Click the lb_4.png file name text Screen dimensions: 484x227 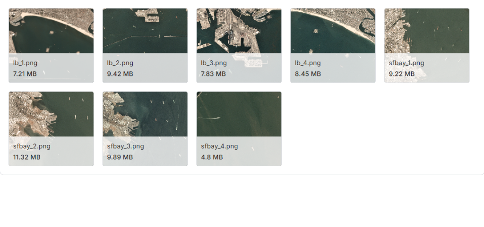click(308, 63)
